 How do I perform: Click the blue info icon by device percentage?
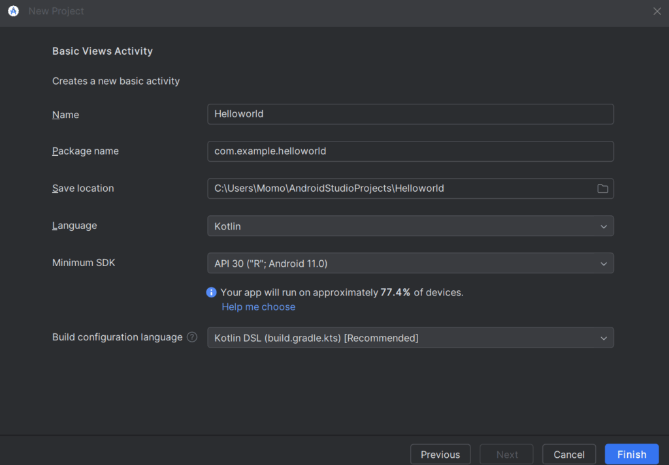[212, 292]
